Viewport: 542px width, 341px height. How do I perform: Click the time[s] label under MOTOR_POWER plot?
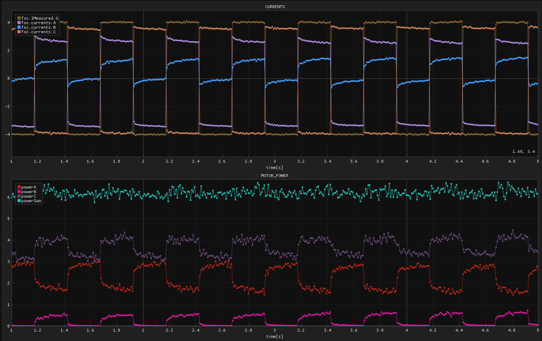pos(274,336)
